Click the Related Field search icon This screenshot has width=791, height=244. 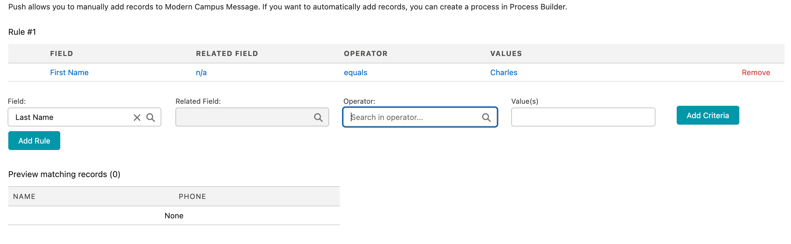pyautogui.click(x=318, y=117)
